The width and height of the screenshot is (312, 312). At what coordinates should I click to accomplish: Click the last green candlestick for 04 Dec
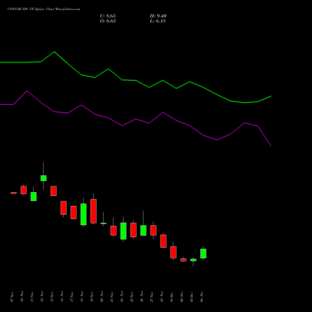(203, 253)
